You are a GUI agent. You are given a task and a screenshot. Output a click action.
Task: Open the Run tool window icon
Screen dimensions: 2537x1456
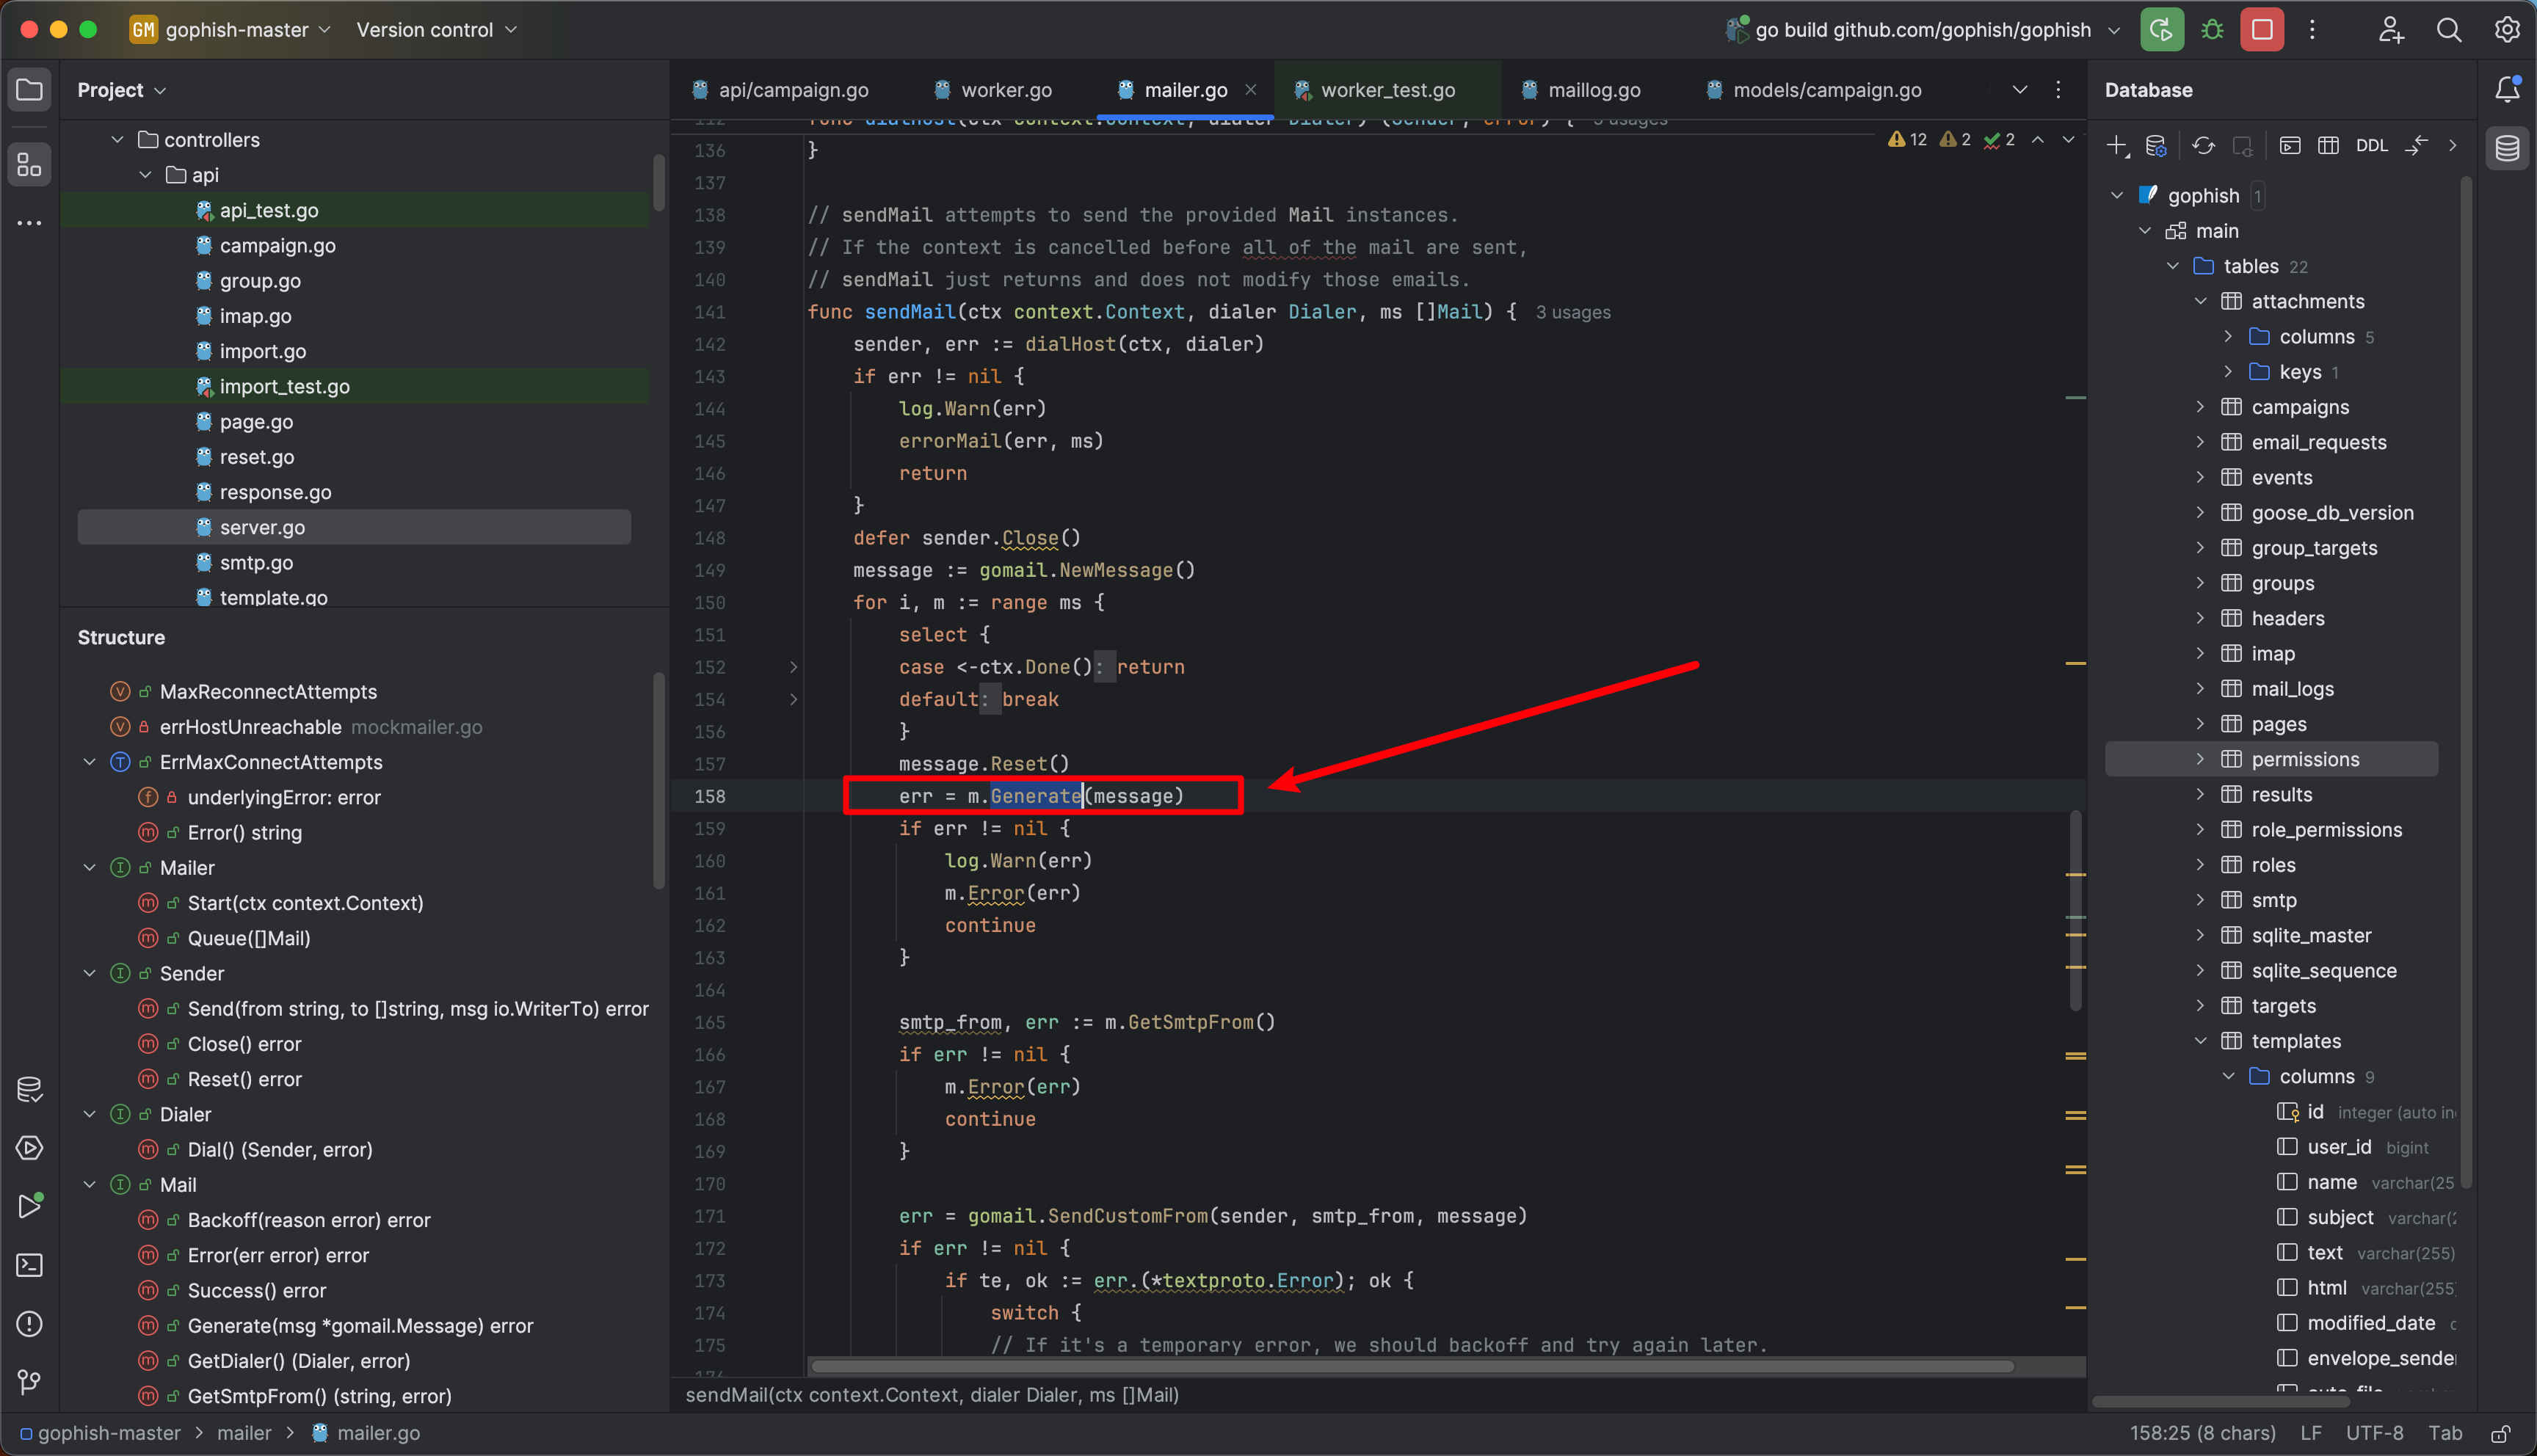coord(30,1206)
